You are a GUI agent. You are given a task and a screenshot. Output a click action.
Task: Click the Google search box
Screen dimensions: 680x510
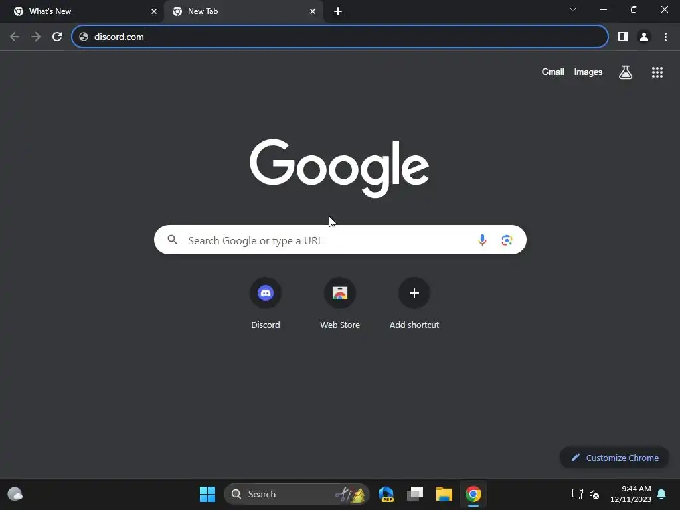[x=340, y=240]
